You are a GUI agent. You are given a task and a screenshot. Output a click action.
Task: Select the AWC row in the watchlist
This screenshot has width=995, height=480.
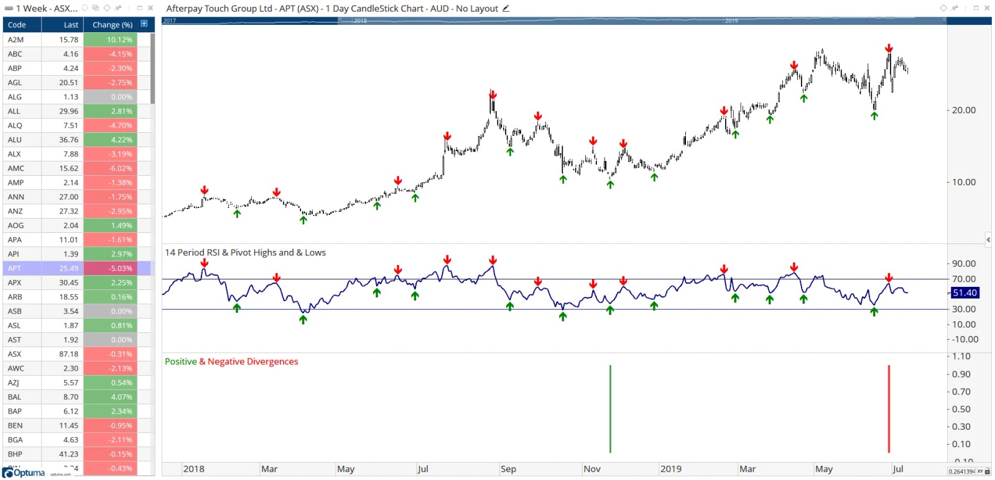point(77,368)
